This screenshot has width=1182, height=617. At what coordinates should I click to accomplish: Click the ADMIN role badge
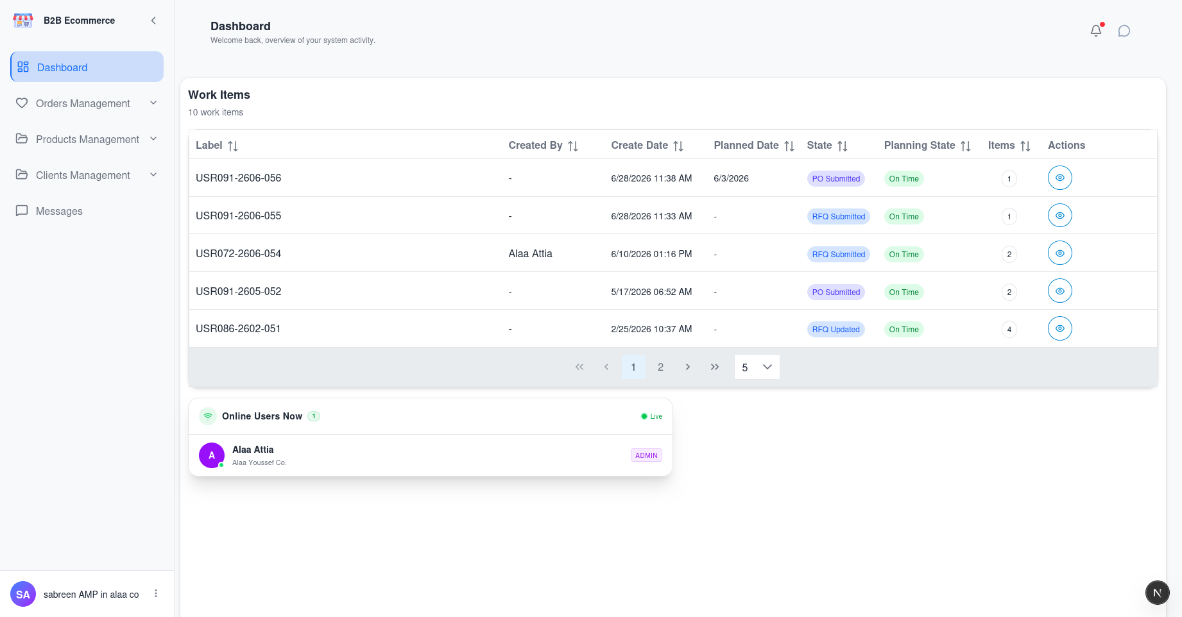(646, 455)
